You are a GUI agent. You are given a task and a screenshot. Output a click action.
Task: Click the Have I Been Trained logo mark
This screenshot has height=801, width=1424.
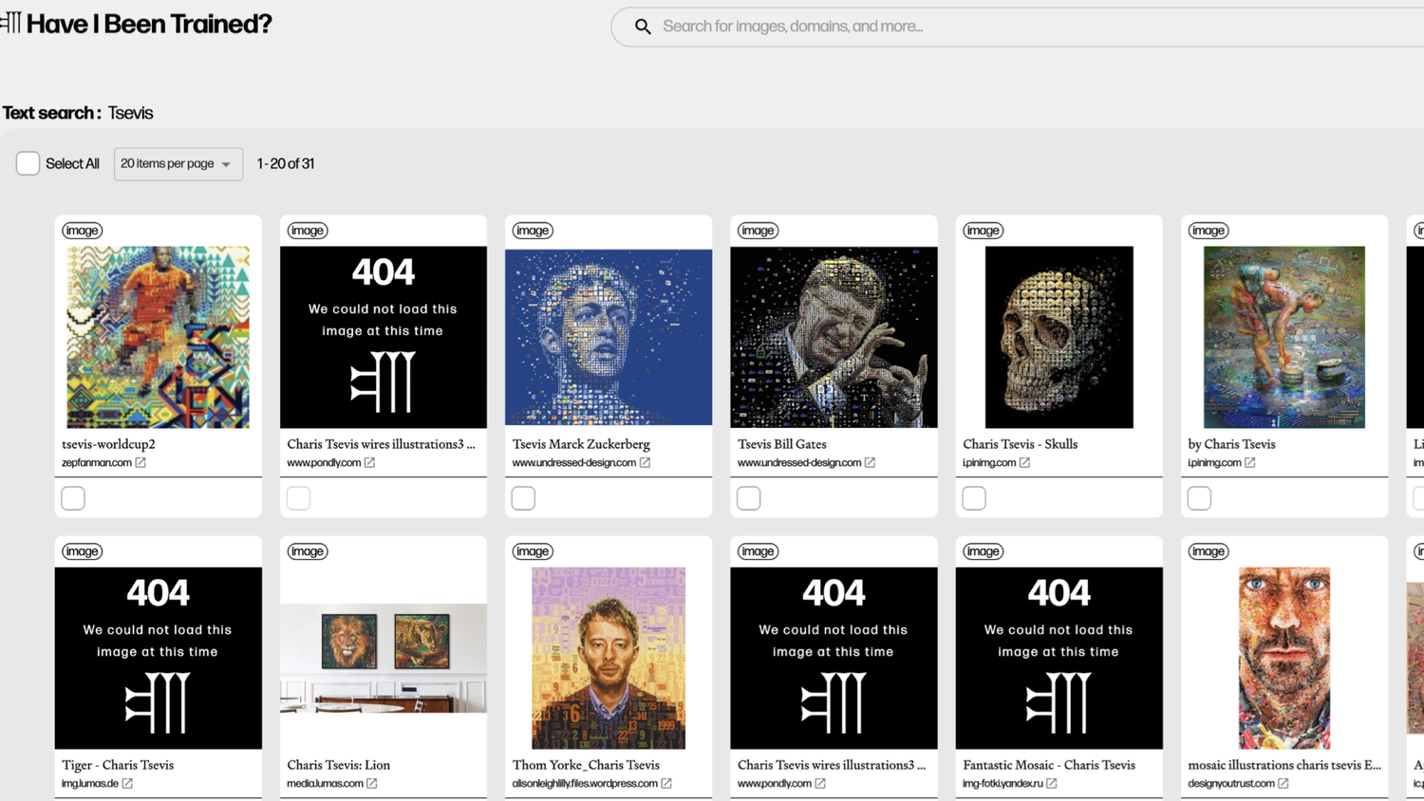click(x=10, y=23)
